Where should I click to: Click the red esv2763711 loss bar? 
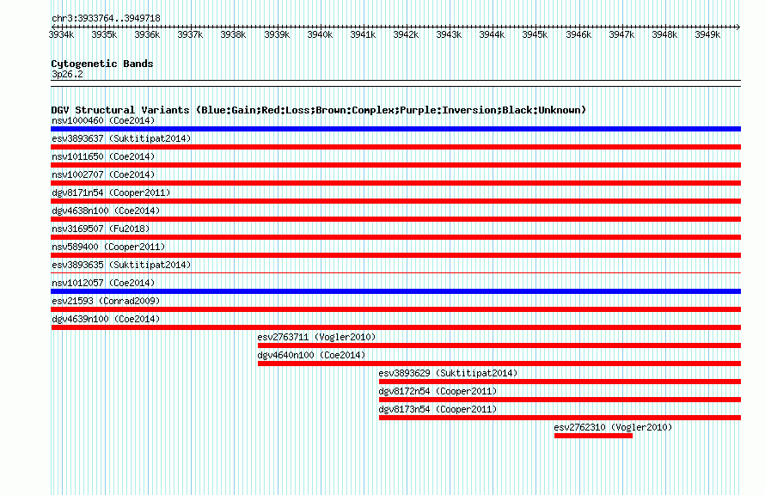click(499, 345)
